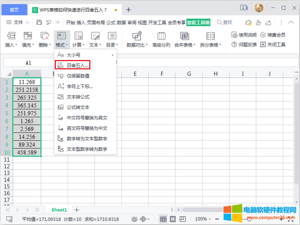Open the 公式 formulas ribbon tab
Viewport: 300px width, 225px height.
(111, 22)
